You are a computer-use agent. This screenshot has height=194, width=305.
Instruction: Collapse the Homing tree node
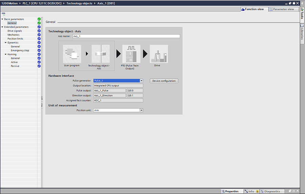tap(6, 54)
